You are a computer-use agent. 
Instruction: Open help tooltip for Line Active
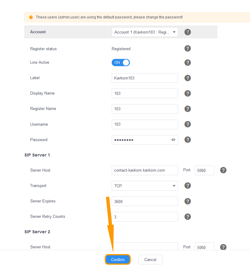pos(187,63)
